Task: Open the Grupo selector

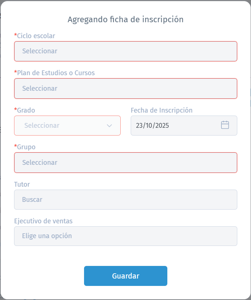Action: (x=125, y=162)
